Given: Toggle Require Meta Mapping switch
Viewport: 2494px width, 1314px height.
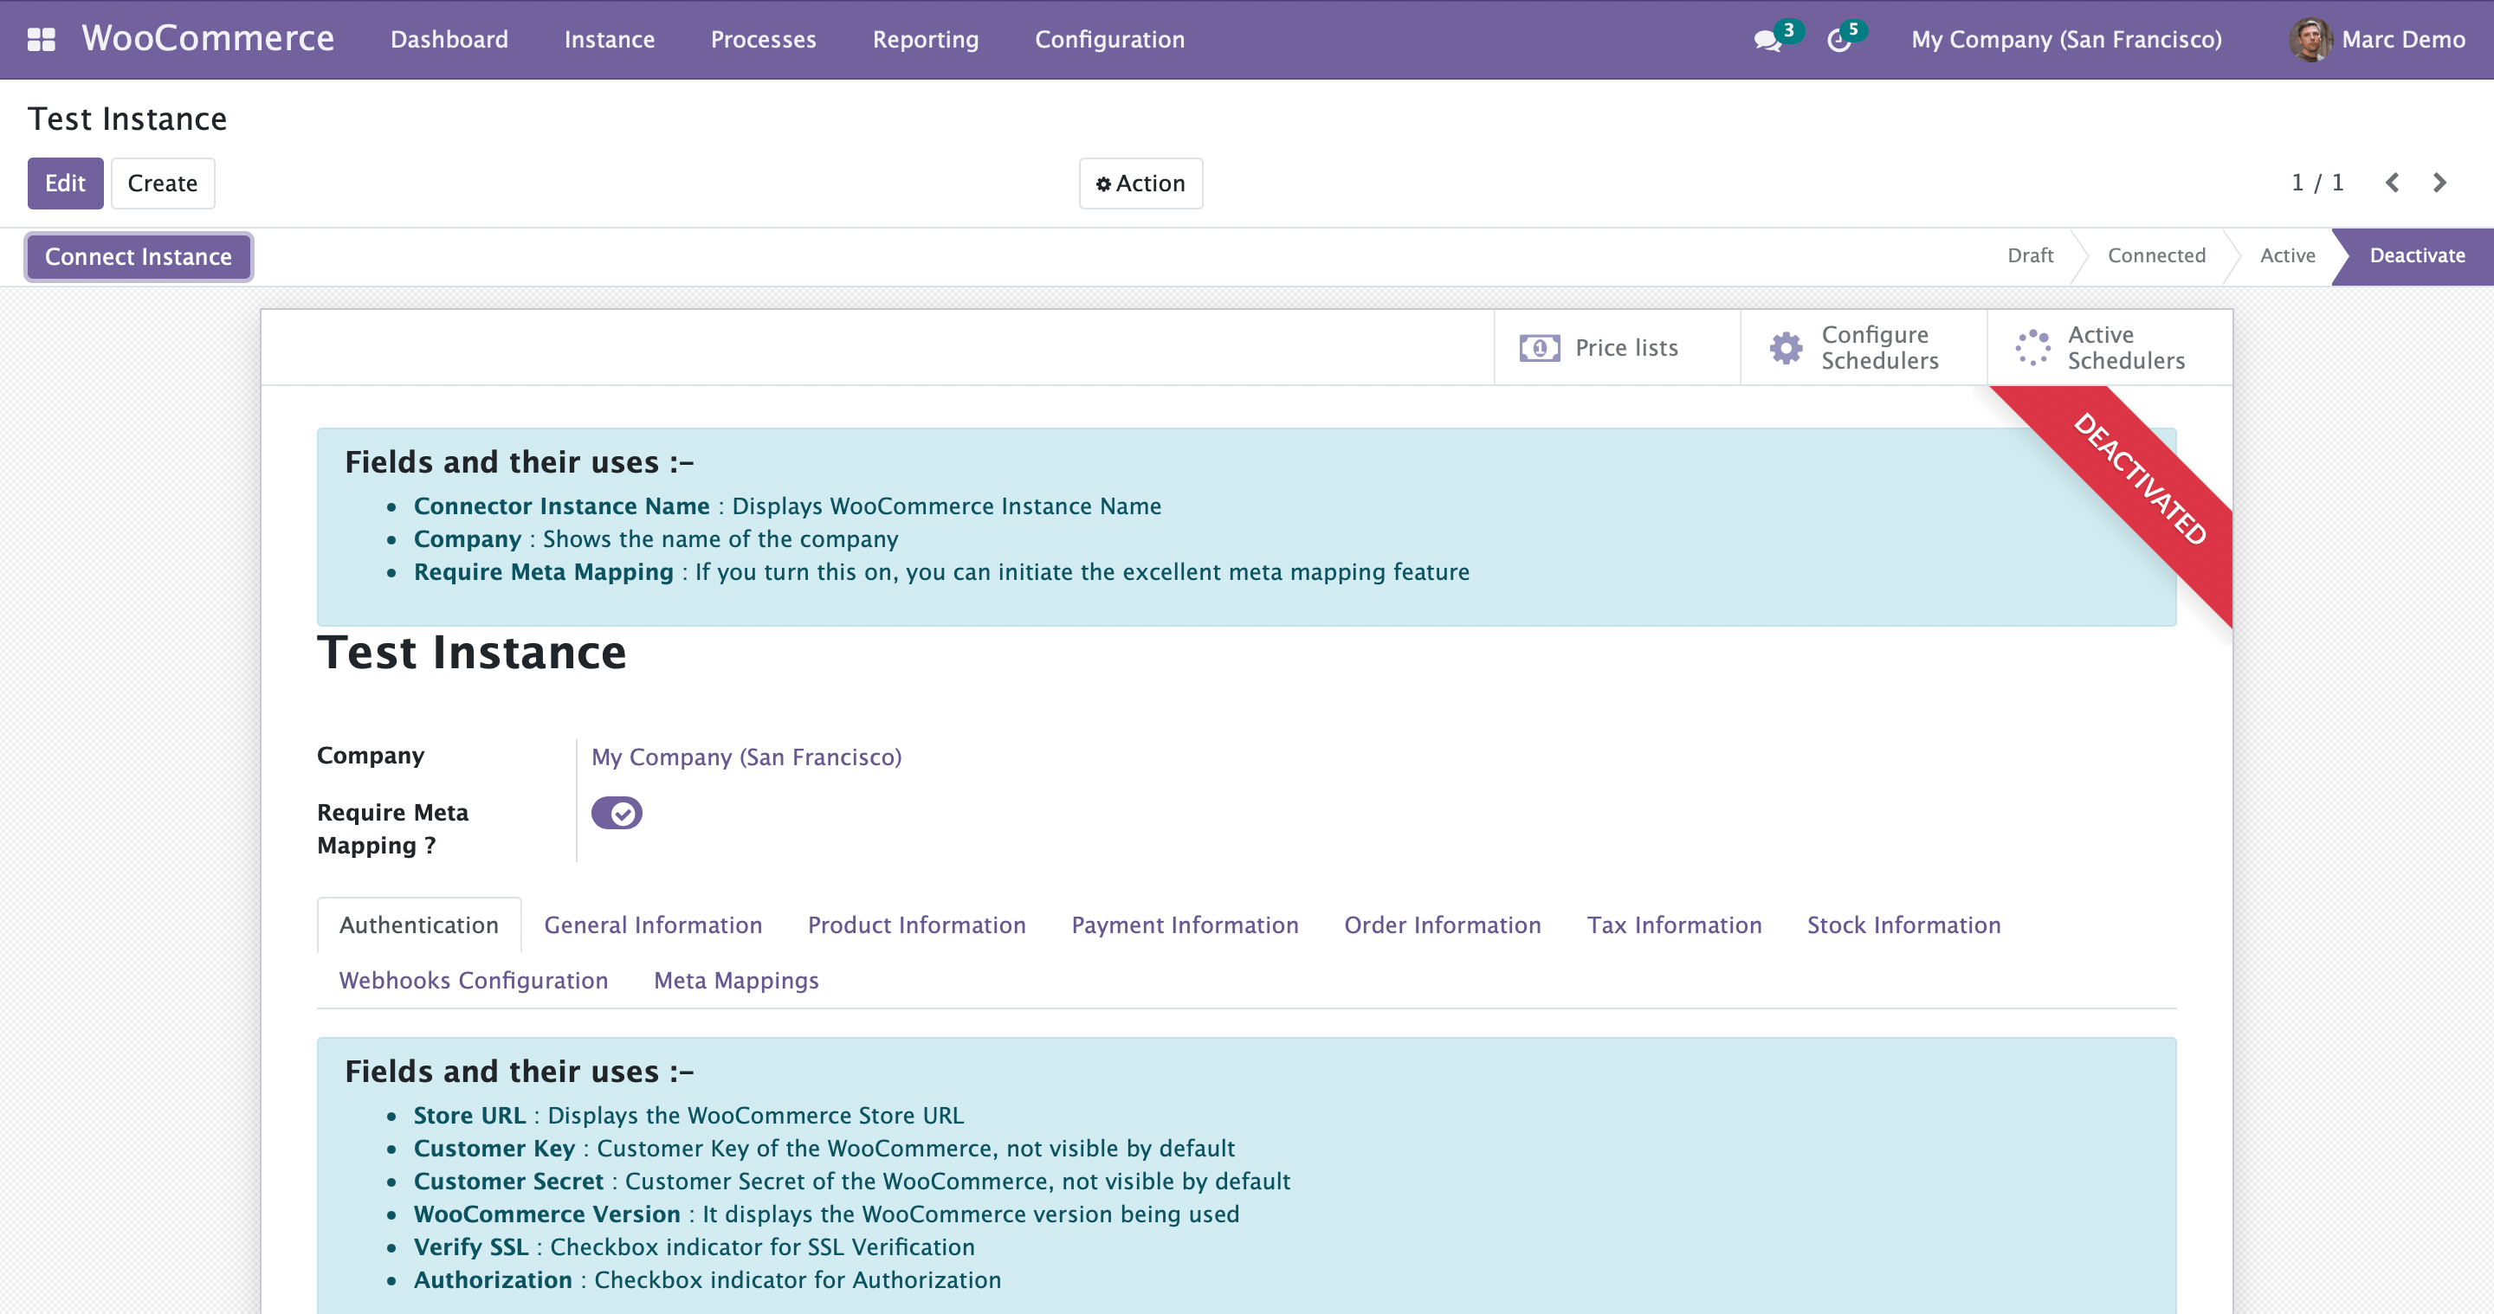Looking at the screenshot, I should pos(617,813).
